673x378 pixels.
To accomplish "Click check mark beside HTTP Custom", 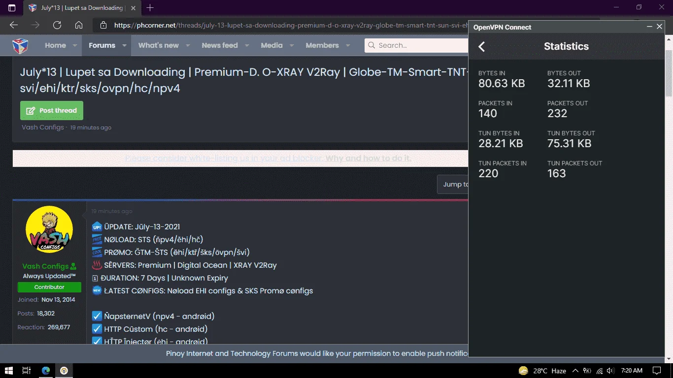I will [97, 329].
